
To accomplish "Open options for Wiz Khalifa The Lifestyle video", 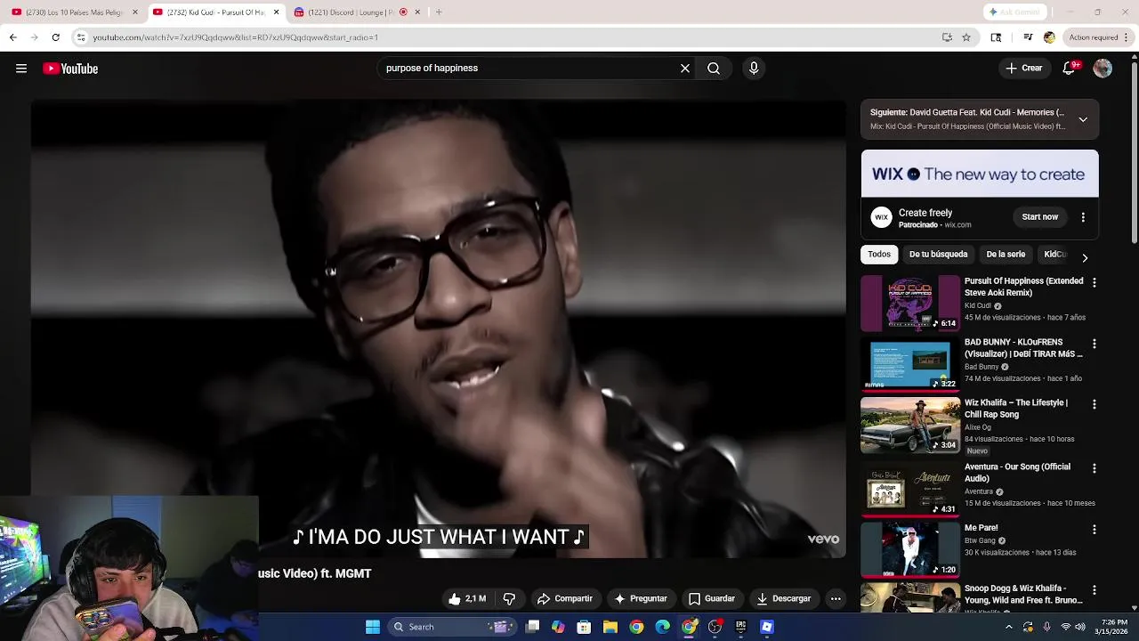I will [x=1095, y=404].
